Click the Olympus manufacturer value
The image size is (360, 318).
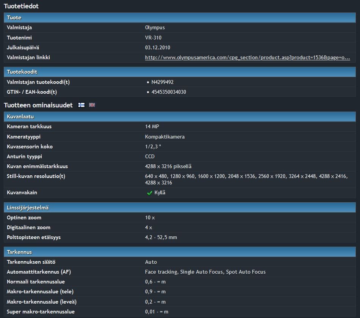coord(155,28)
